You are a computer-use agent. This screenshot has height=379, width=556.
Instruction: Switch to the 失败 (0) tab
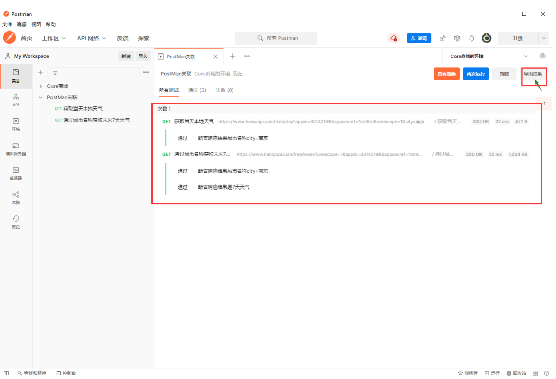coord(224,90)
